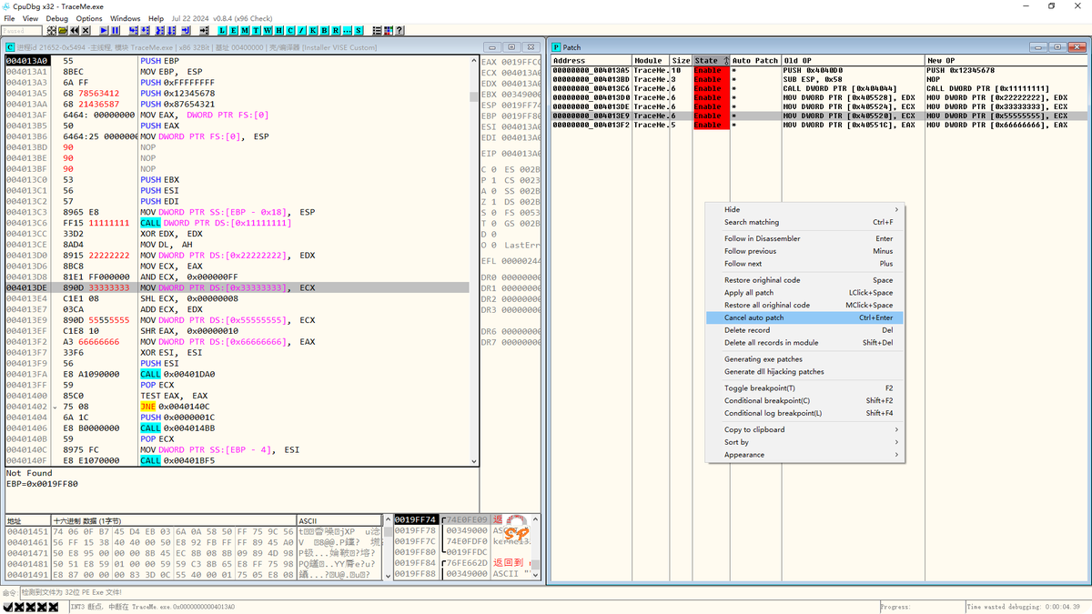1092x614 pixels.
Task: Toggle the second status bar X box
Action: (18, 606)
